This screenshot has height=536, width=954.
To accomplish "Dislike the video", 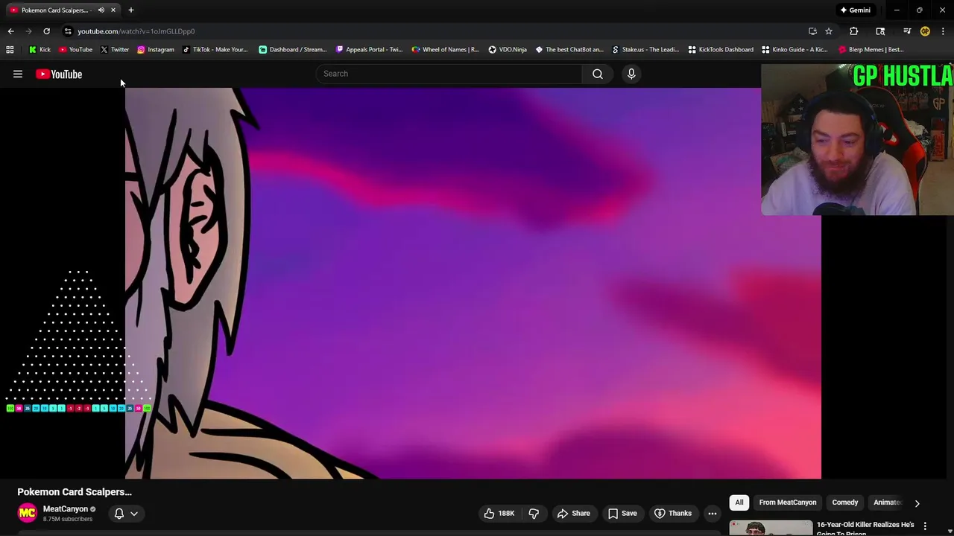I will [534, 513].
